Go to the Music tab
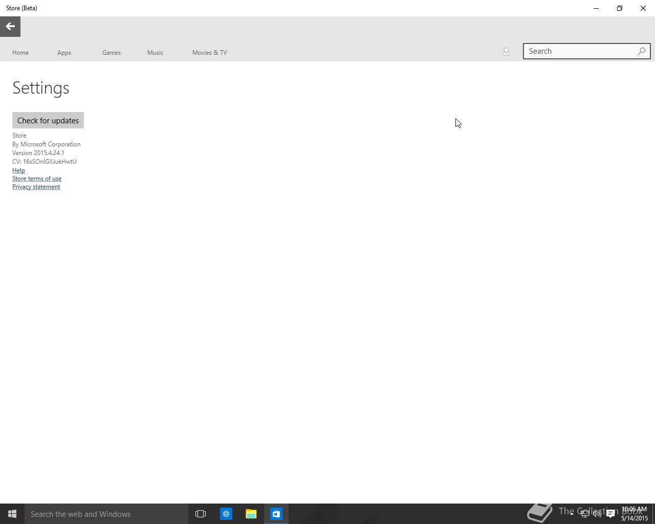 point(156,53)
